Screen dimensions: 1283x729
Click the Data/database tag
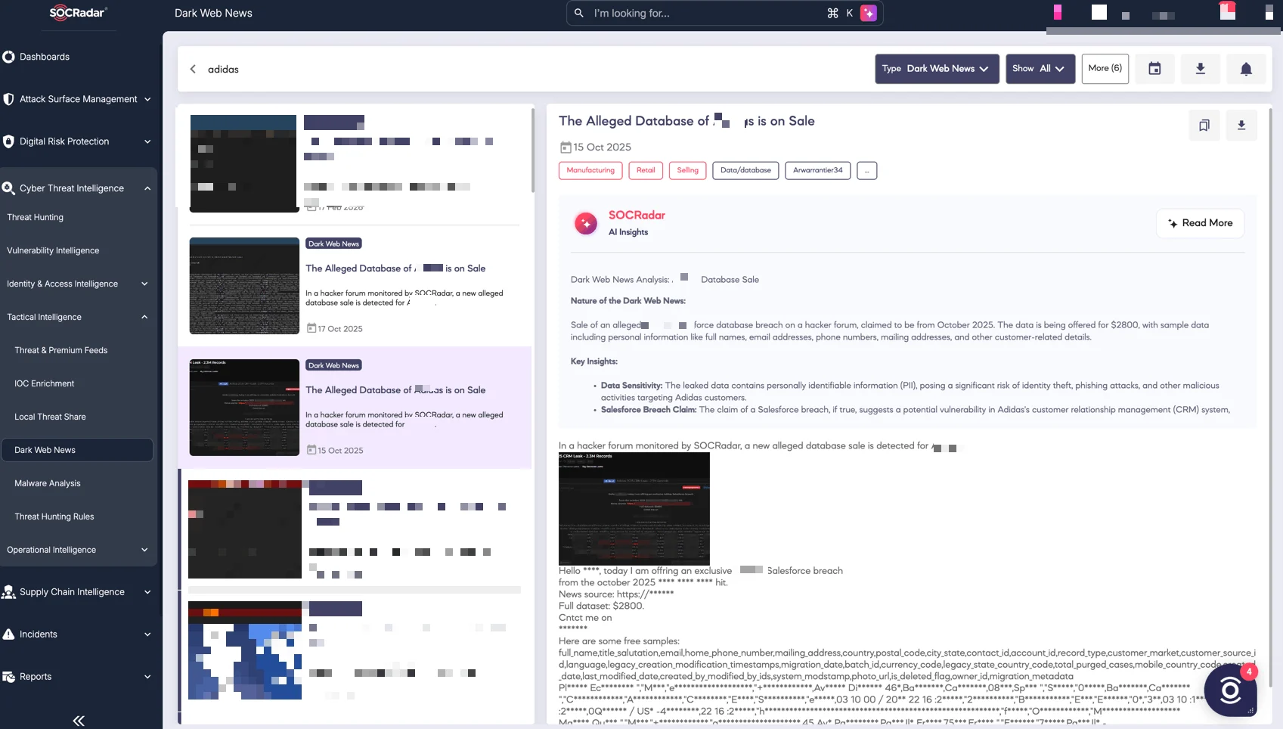point(745,171)
